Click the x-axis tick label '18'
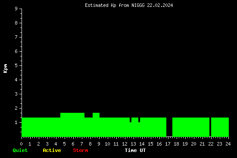The height and width of the screenshot is (158, 237). (x=176, y=144)
